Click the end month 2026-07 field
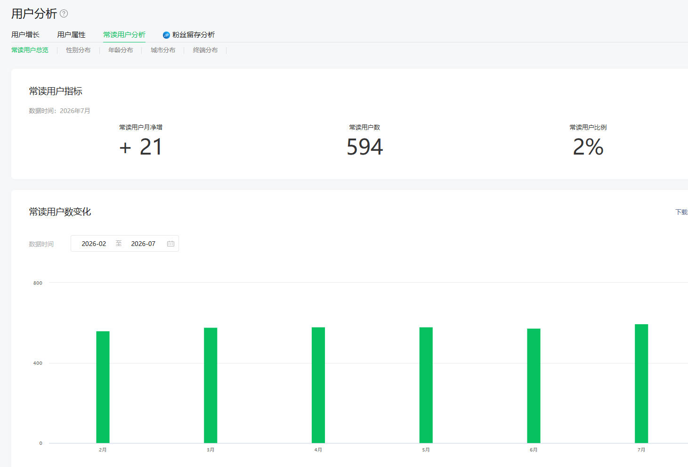 143,244
